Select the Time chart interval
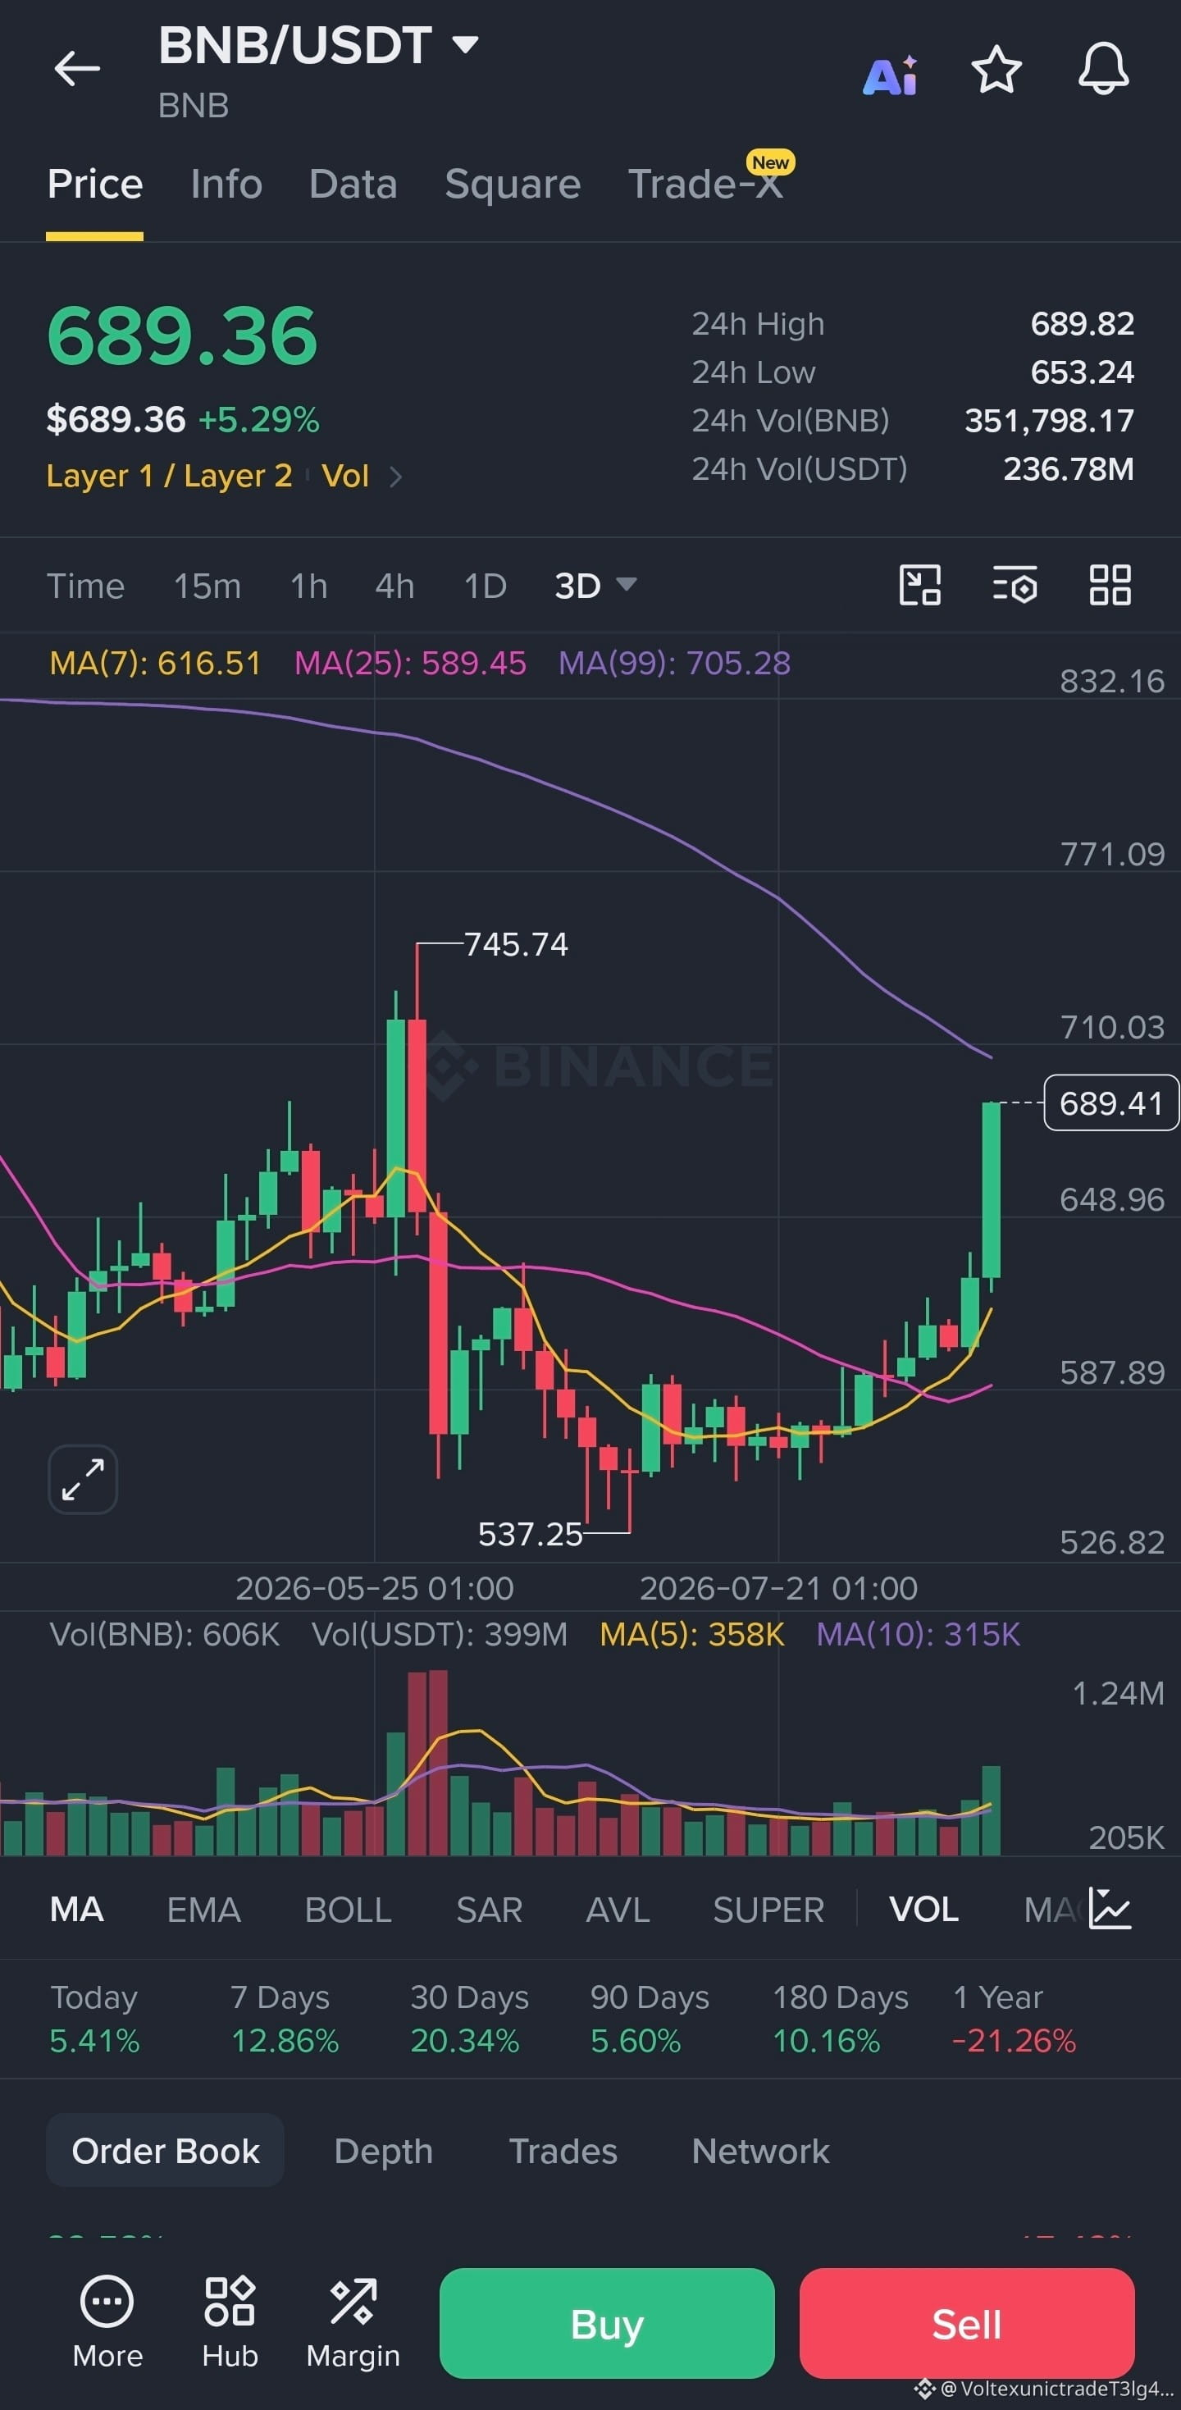Image resolution: width=1181 pixels, height=2410 pixels. (x=85, y=586)
